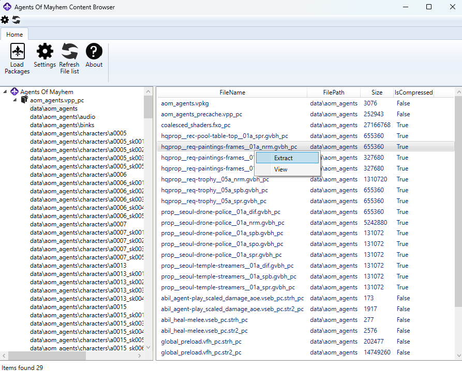Select hqprop__req-trophy__05a_spb.gvbh_pc file
462x371 pixels.
(306, 190)
